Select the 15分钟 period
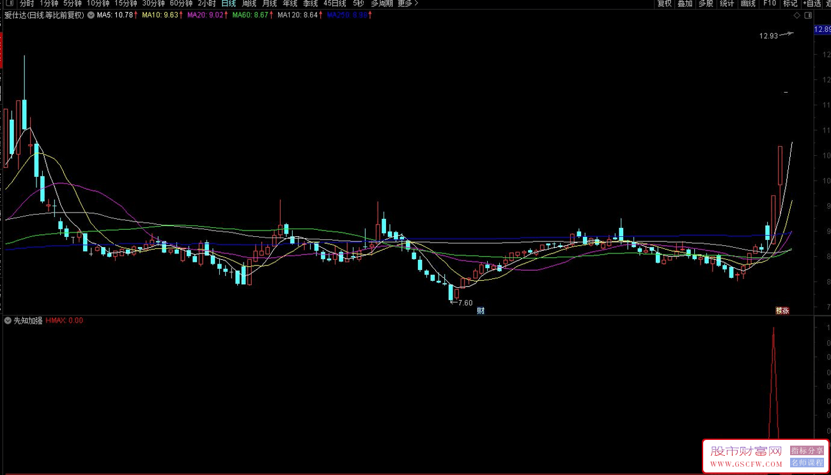Screen dimensions: 831x475 [x=126, y=4]
